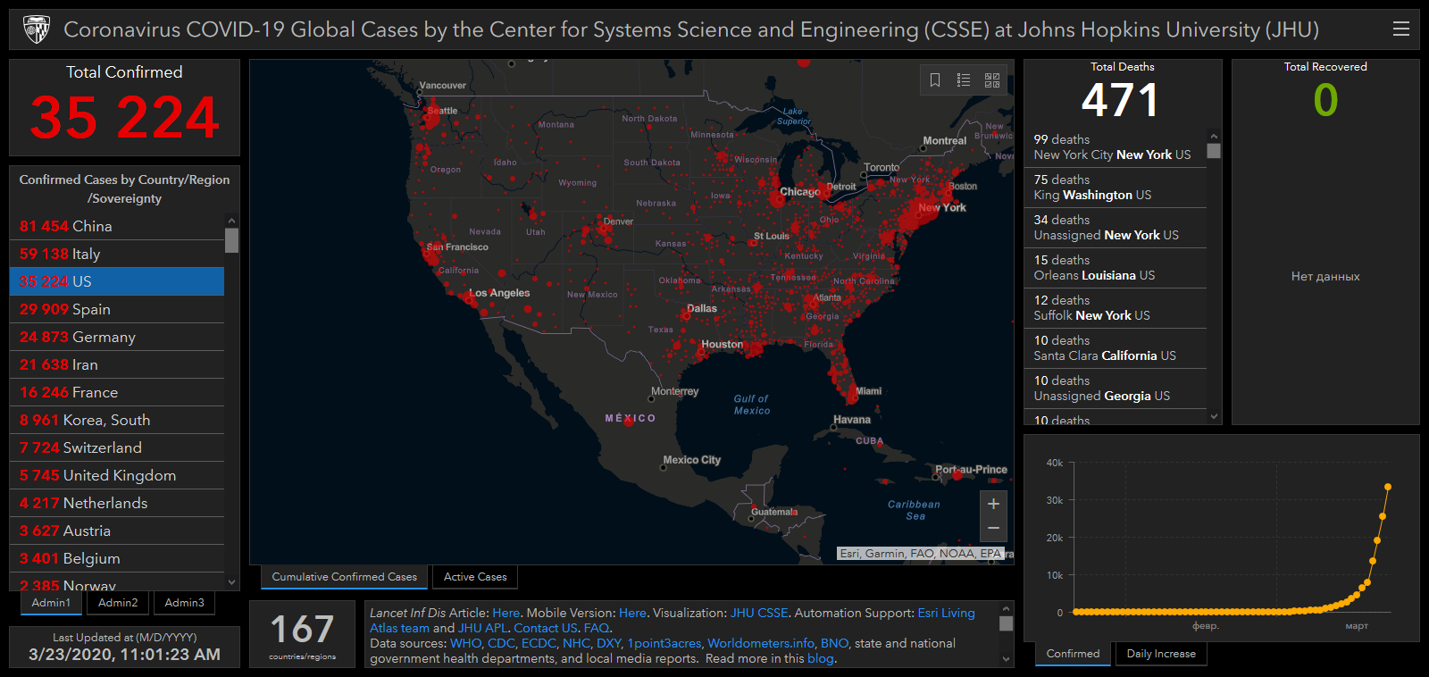The height and width of the screenshot is (677, 1429).
Task: Click the info text panel scroll-down arrow
Action: point(1007,659)
